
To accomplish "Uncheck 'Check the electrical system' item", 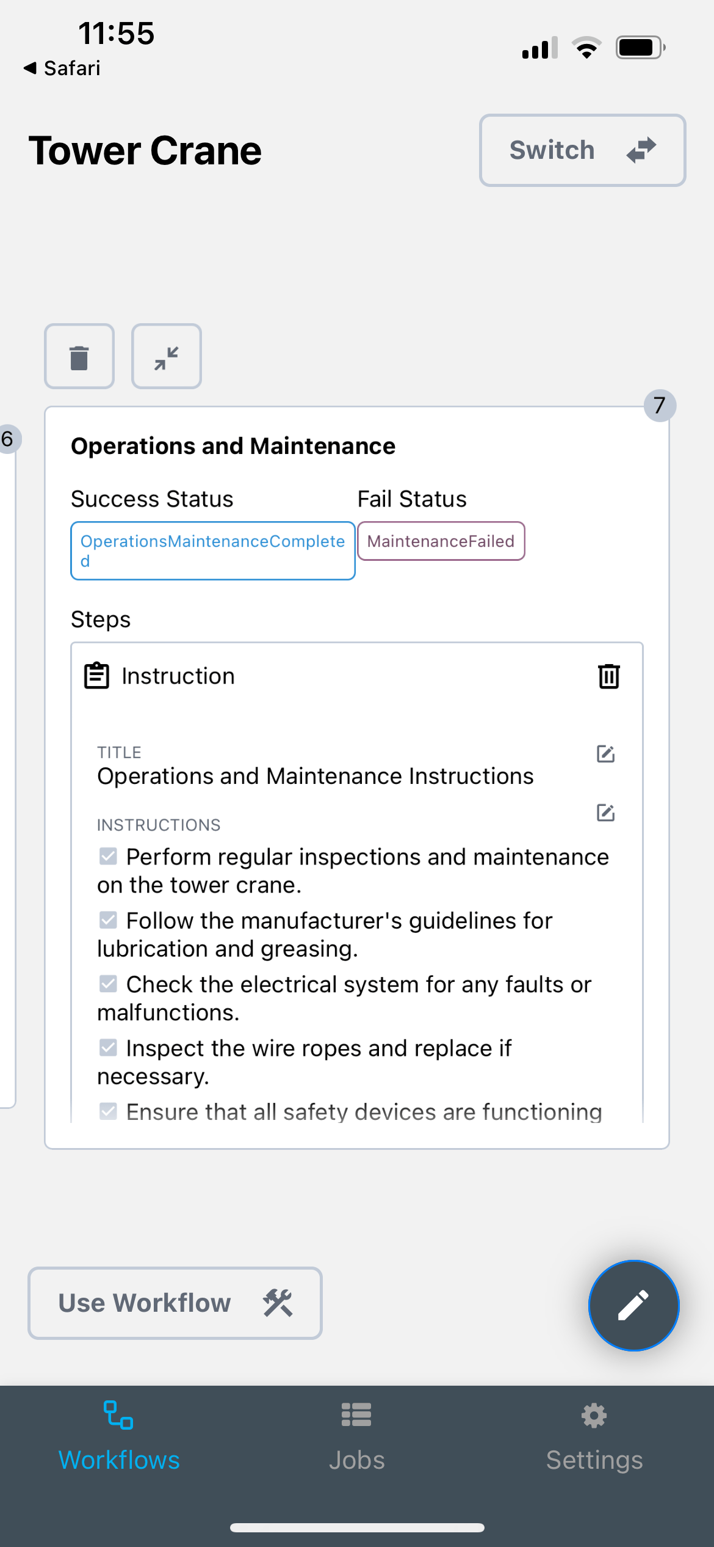I will [108, 984].
